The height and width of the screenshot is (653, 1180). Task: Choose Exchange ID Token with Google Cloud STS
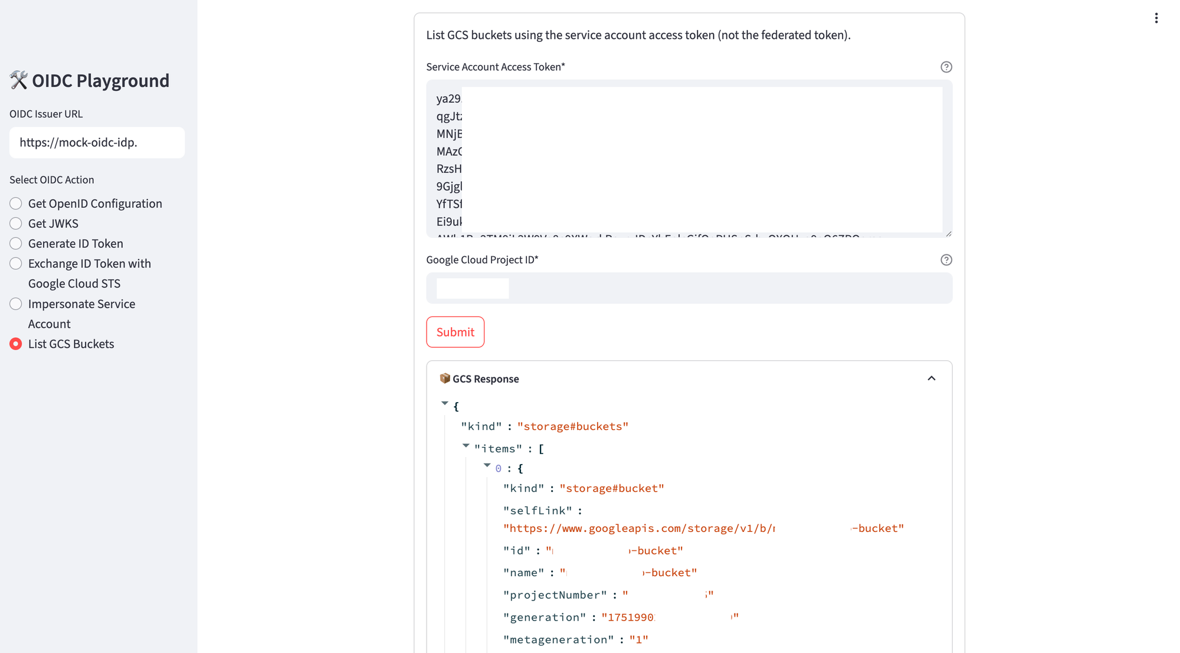[16, 264]
